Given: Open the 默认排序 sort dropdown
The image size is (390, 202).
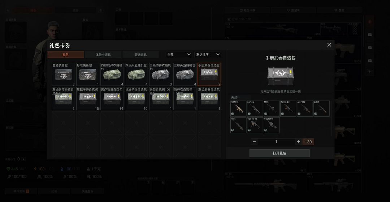Looking at the screenshot, I should click(208, 54).
